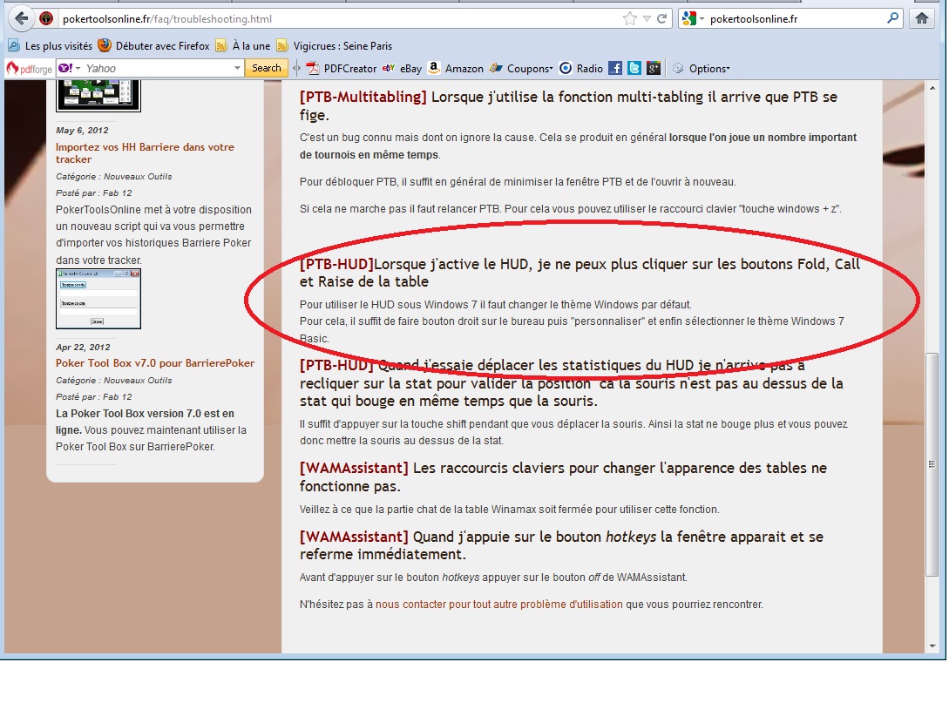Click the poker table thumbnail atop the sidebar
The width and height of the screenshot is (949, 723).
pyautogui.click(x=98, y=96)
